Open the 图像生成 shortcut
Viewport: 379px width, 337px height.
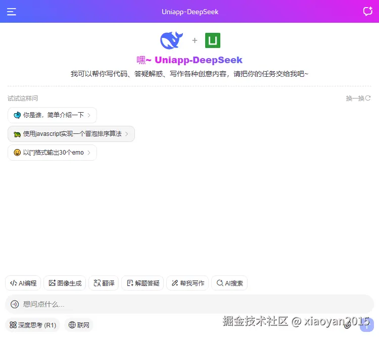click(65, 283)
